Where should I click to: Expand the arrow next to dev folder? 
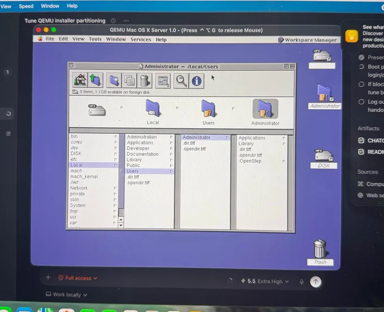click(115, 148)
